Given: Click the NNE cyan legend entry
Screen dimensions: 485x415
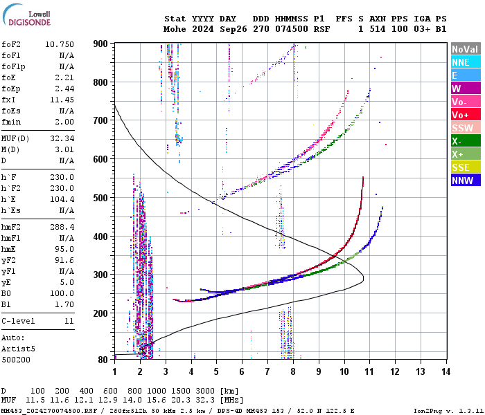Looking at the screenshot, I should pos(464,62).
